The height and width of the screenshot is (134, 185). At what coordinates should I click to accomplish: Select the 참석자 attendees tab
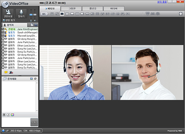(x=15, y=25)
